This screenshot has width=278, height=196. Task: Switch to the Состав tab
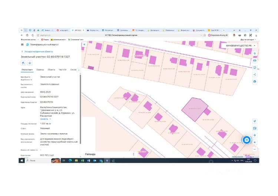click(73, 70)
